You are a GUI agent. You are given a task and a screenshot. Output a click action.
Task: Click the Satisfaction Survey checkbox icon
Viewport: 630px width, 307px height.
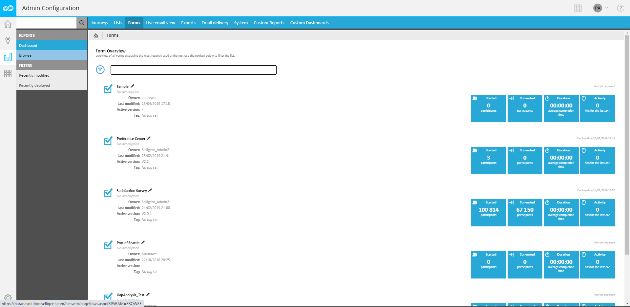108,193
